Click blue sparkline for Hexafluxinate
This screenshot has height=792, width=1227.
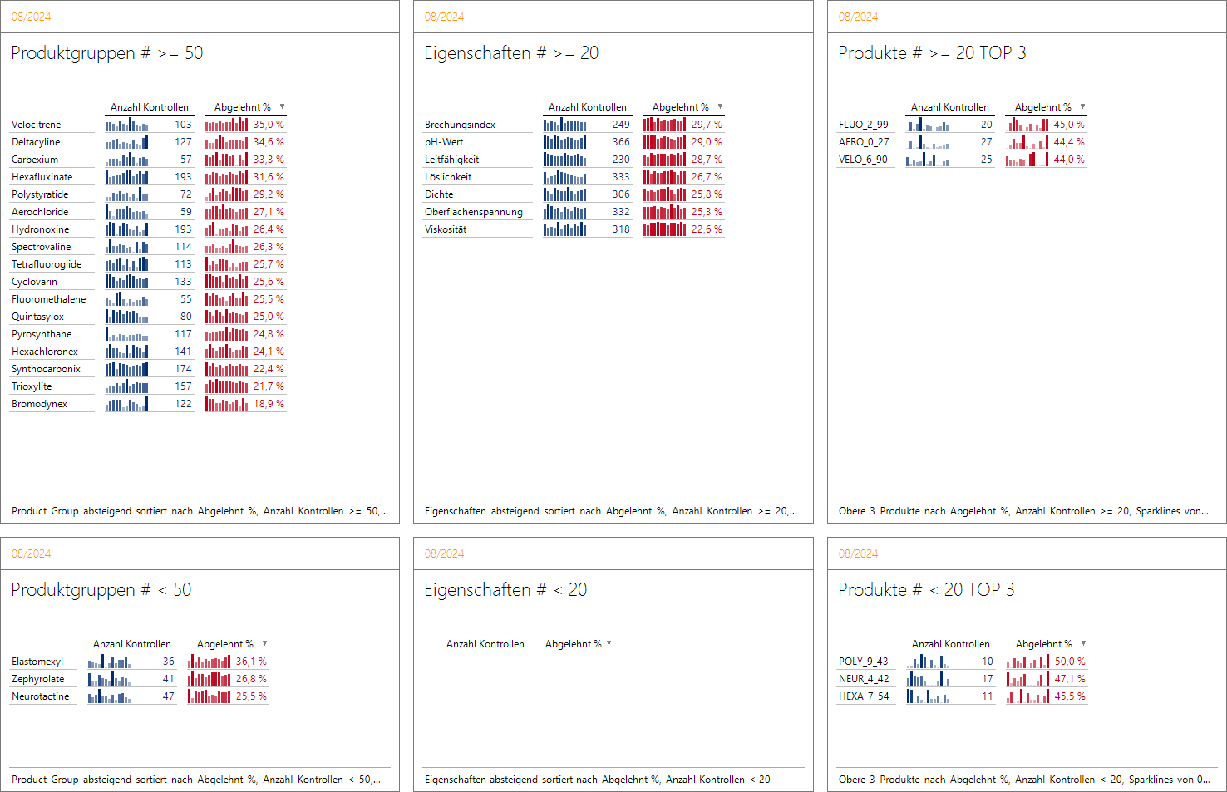coord(126,177)
